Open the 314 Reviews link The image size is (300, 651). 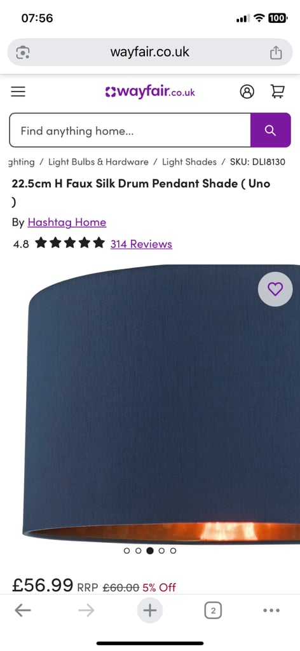pyautogui.click(x=141, y=243)
